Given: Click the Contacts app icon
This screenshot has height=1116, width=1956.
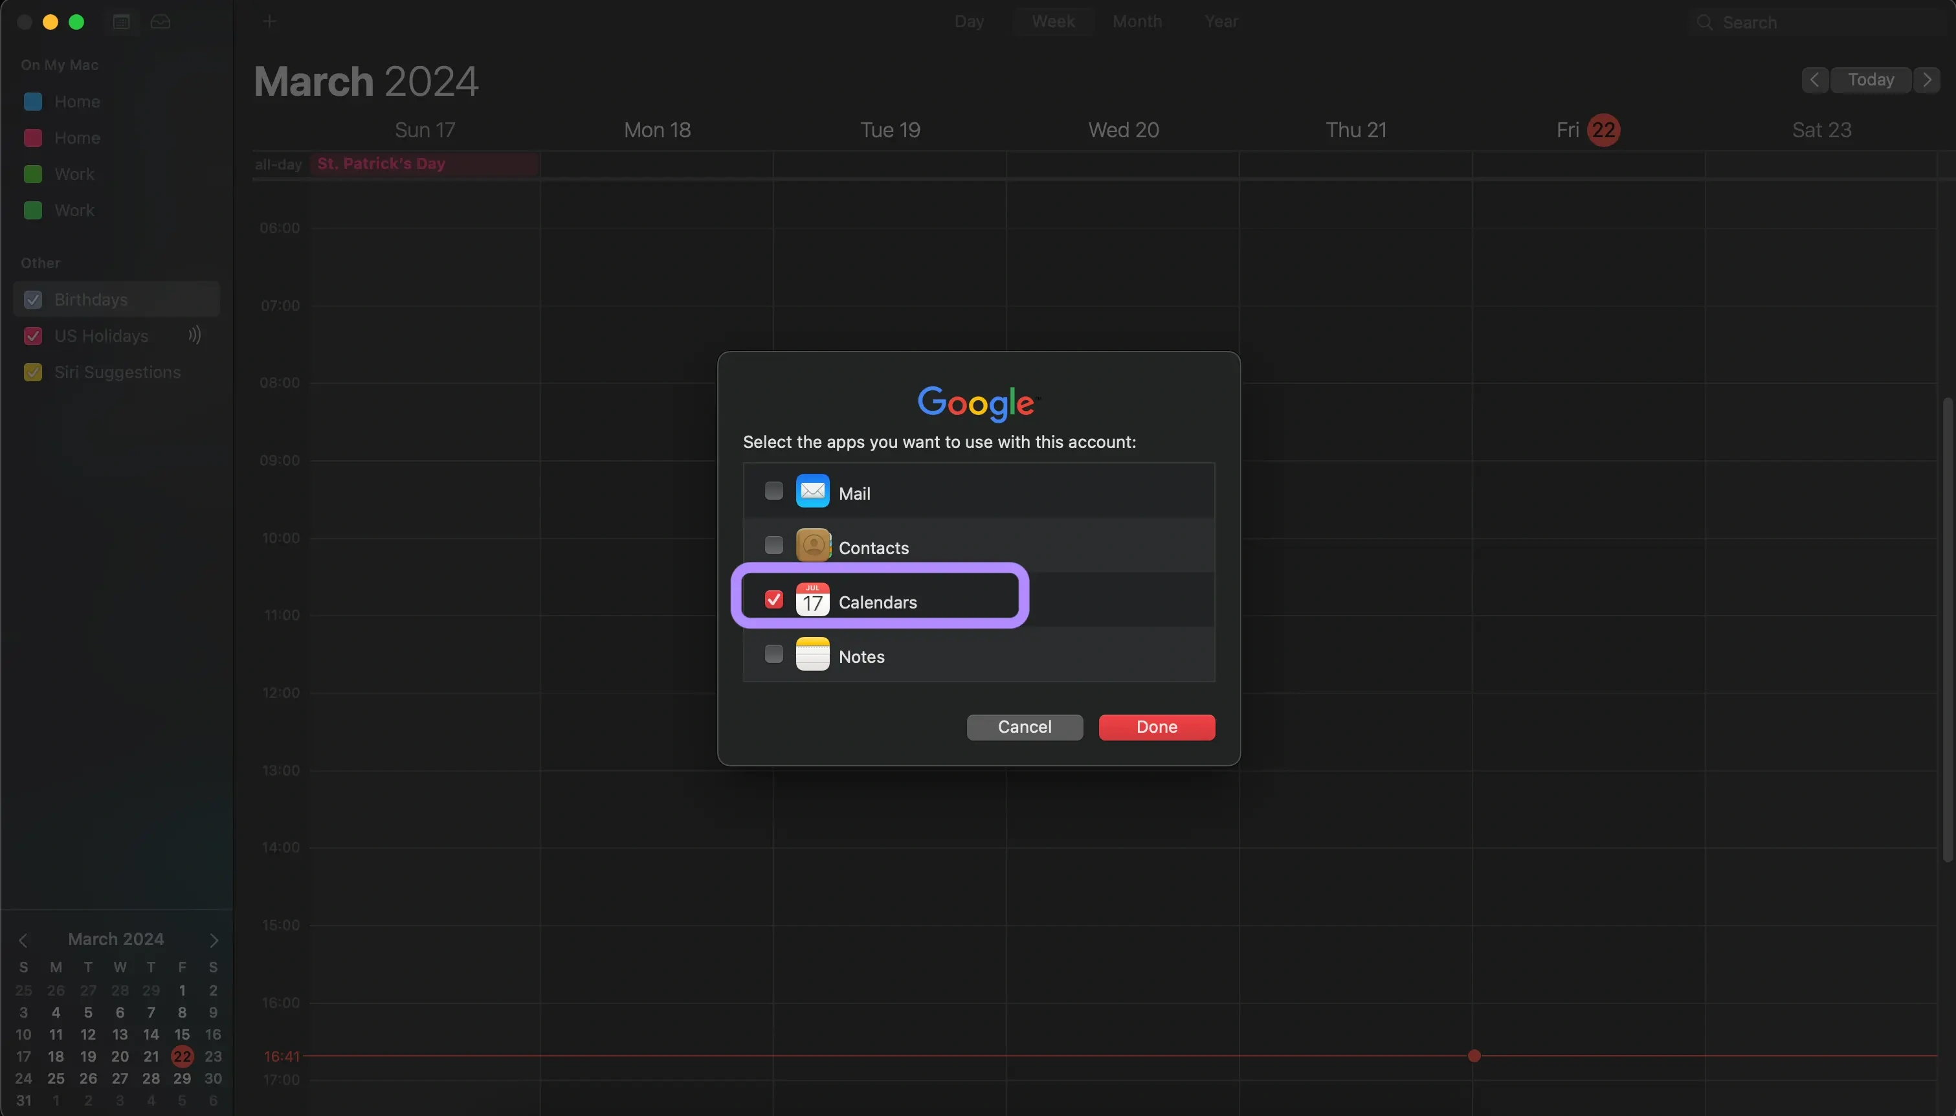Looking at the screenshot, I should [x=813, y=545].
